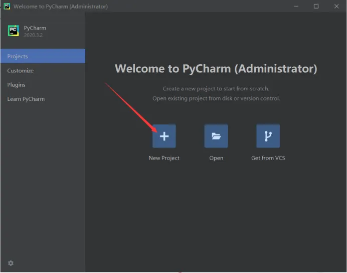Close the PyCharm welcome window
The width and height of the screenshot is (347, 273).
(x=336, y=6)
